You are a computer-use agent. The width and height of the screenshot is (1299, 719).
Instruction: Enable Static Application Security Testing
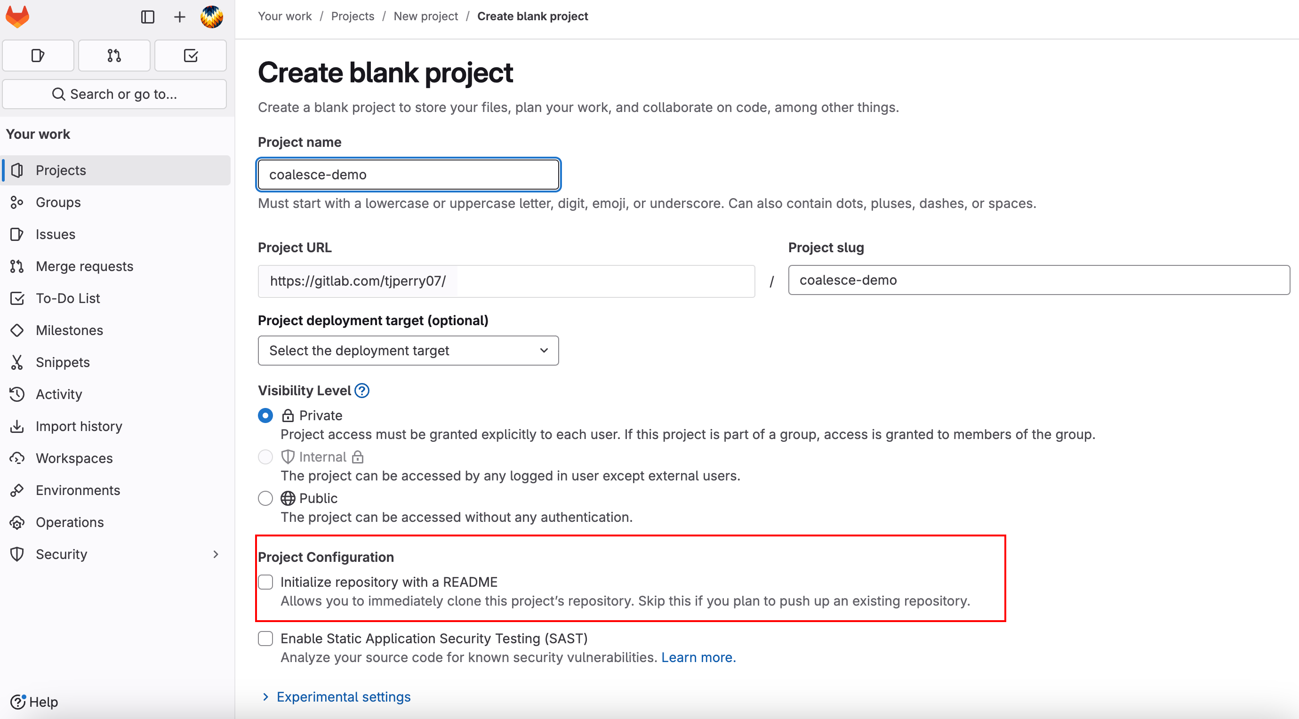(266, 639)
